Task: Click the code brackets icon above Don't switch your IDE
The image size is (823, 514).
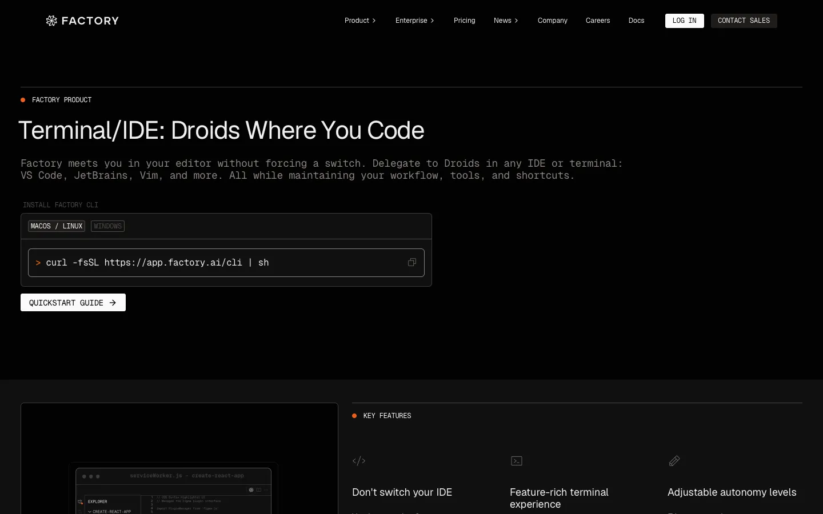Action: pyautogui.click(x=359, y=461)
